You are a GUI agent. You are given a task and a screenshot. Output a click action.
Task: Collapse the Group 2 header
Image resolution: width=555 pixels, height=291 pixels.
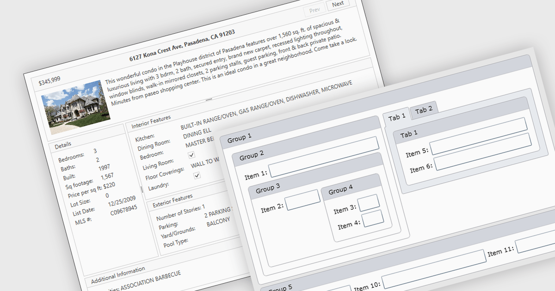(x=305, y=150)
